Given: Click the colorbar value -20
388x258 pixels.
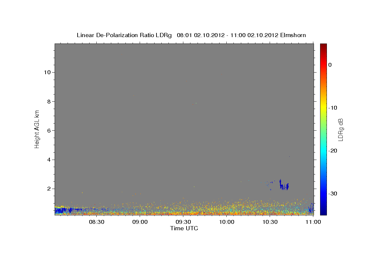Looking at the screenshot, I should pyautogui.click(x=333, y=151).
